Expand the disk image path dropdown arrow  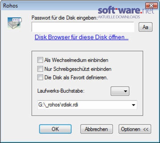tap(133, 105)
